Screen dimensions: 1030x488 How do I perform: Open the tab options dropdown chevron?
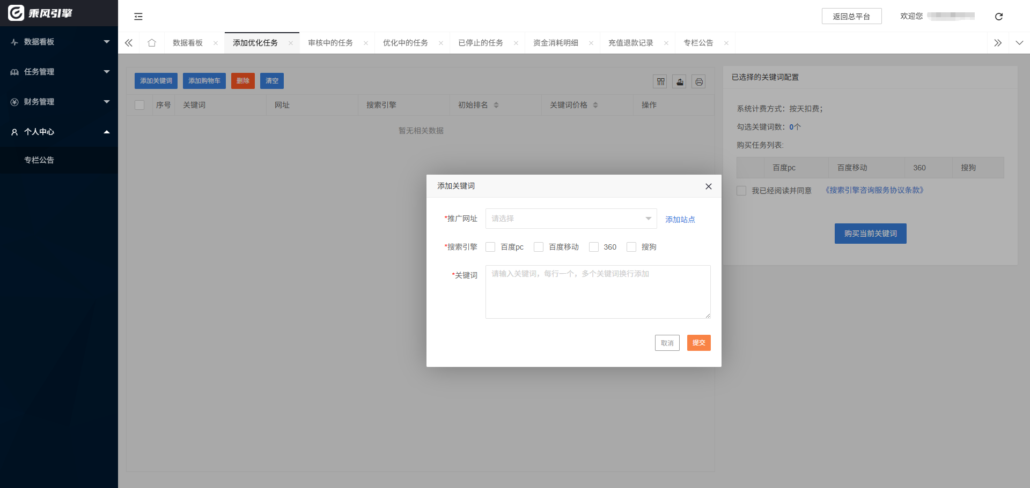(1019, 43)
